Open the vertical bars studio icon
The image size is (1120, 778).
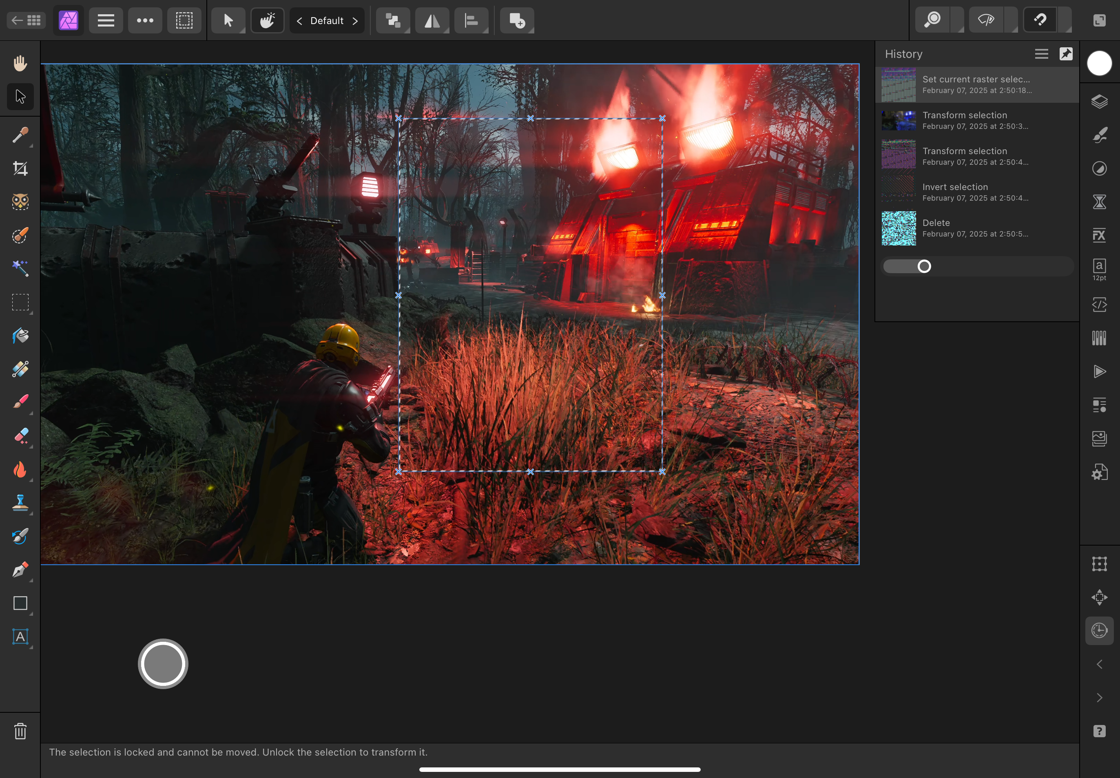[x=1099, y=338]
